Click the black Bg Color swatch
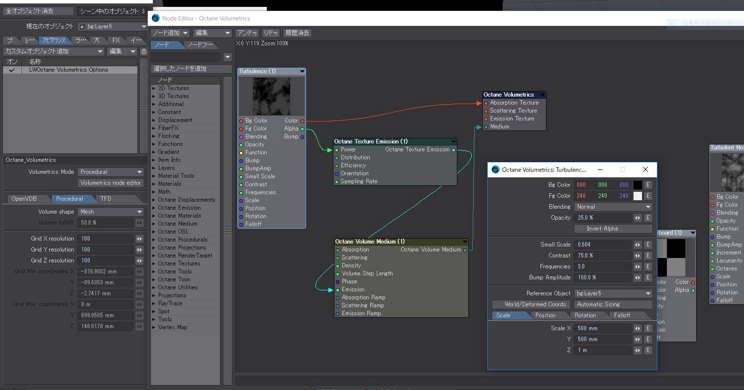Screen dimensions: 744x390 coord(638,185)
